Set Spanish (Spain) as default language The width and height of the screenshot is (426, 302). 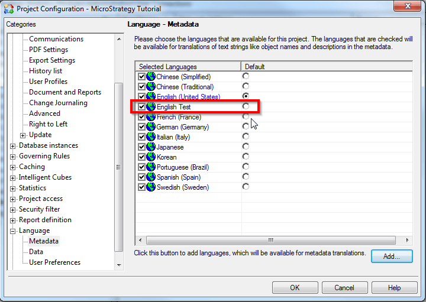246,176
